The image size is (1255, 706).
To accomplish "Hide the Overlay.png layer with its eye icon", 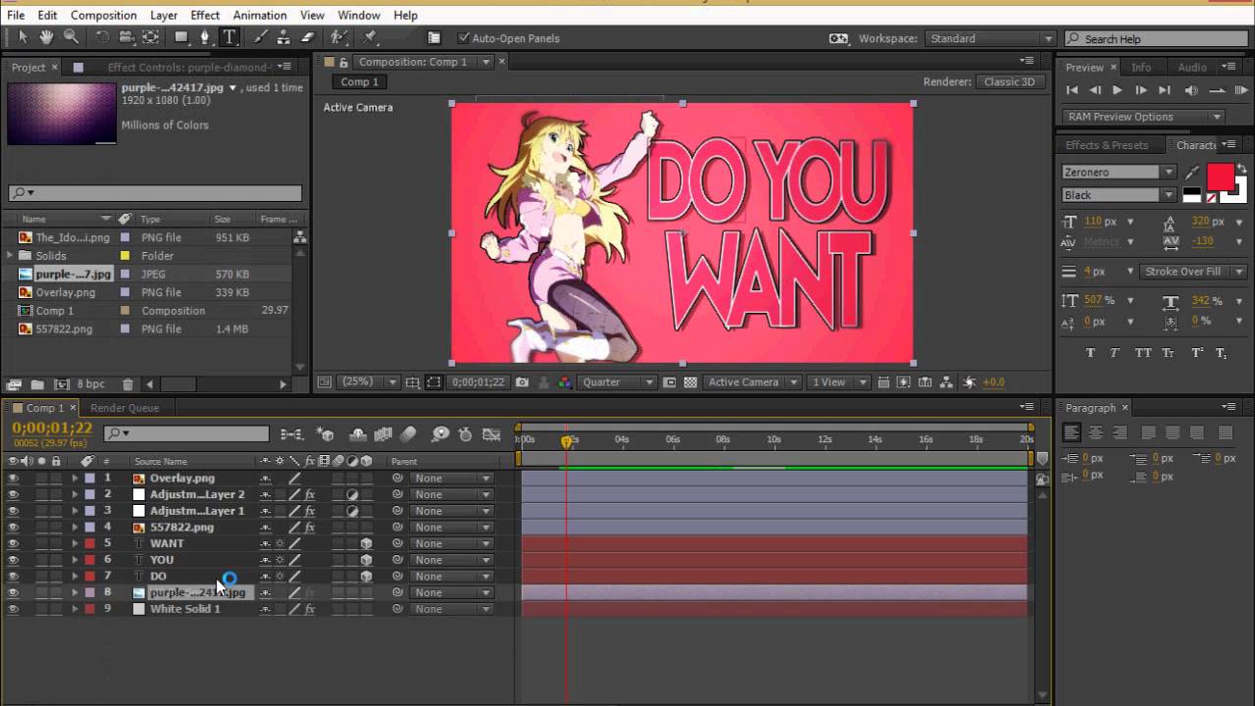I will pos(13,479).
